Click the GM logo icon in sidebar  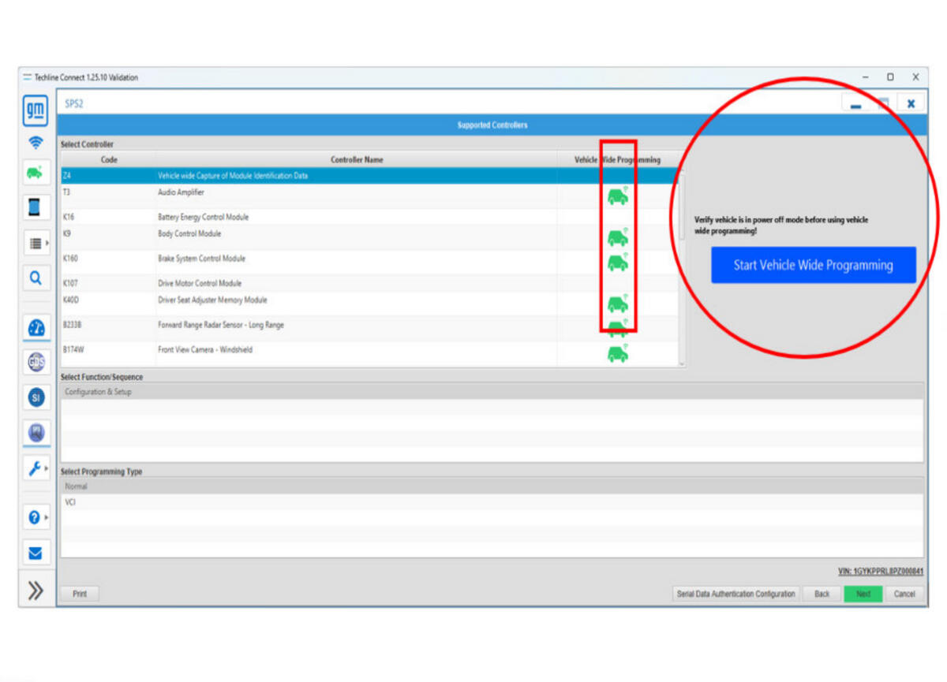tap(36, 110)
